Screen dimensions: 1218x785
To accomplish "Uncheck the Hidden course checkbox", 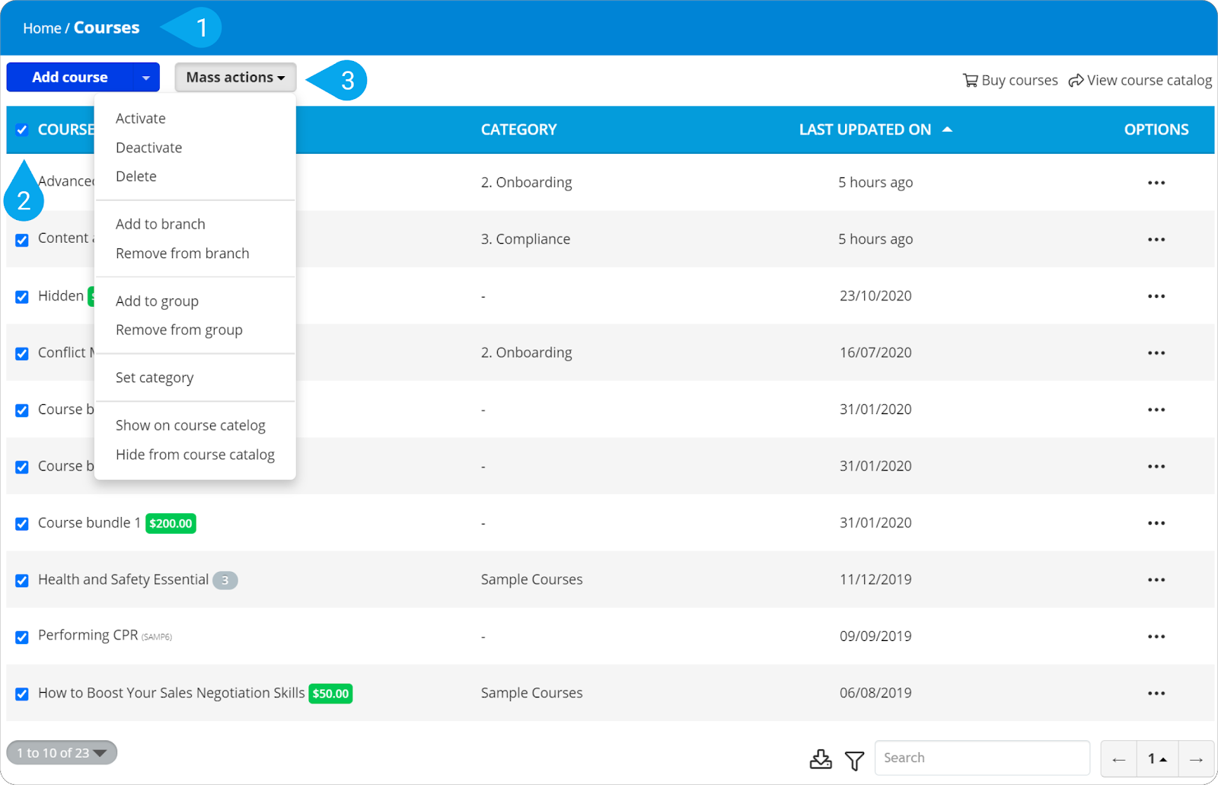I will click(x=22, y=297).
